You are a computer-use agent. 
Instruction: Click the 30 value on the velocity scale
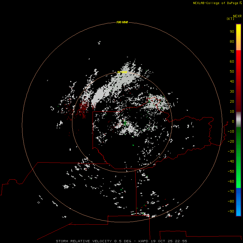pyautogui.click(x=232, y=92)
